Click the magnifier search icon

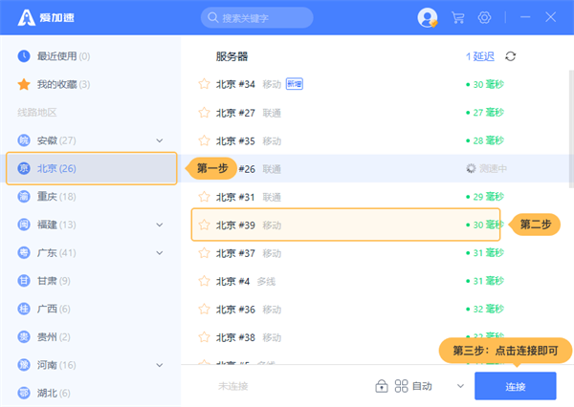coord(211,18)
